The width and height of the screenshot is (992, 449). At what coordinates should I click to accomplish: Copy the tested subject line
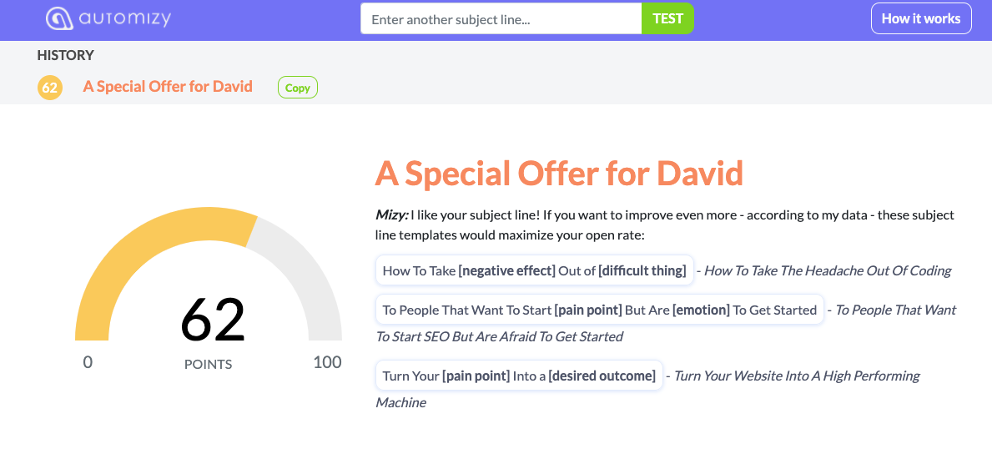(x=297, y=88)
